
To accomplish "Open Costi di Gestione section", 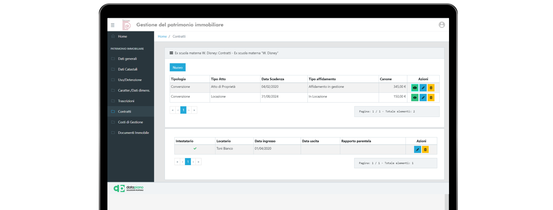I will pos(130,122).
